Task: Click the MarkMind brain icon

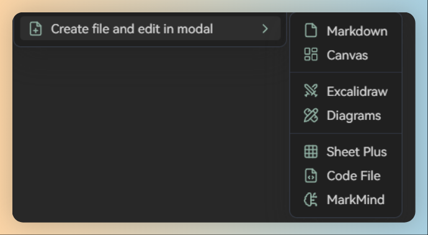Action: click(311, 200)
